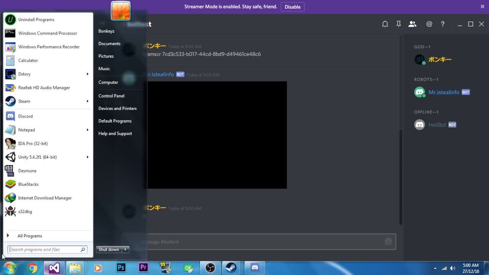Click Search programs and files field
The image size is (489, 275).
(47, 249)
